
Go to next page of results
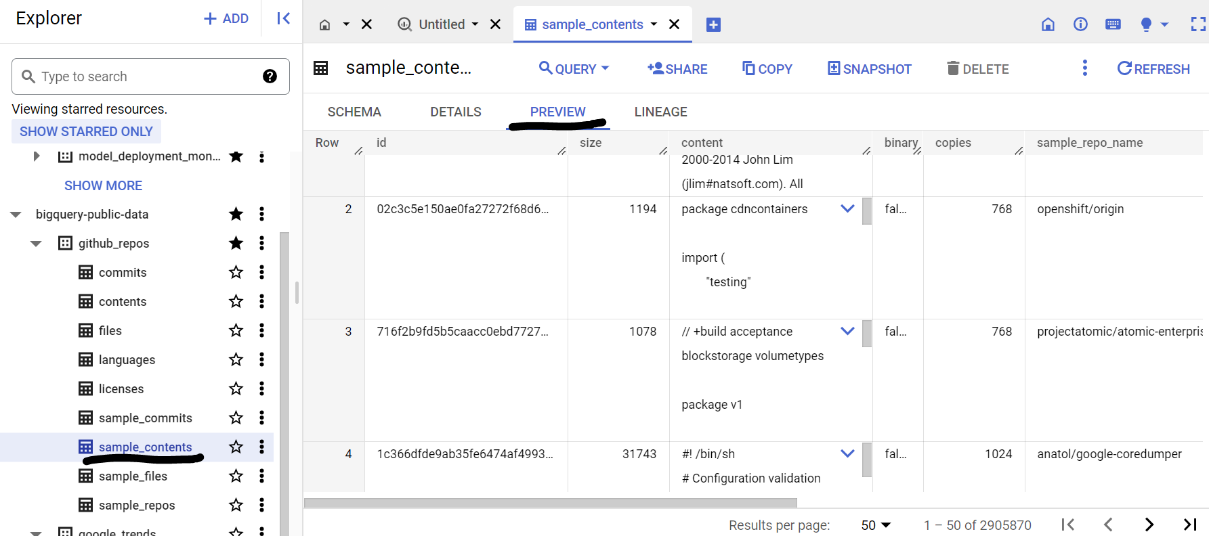pos(1149,524)
